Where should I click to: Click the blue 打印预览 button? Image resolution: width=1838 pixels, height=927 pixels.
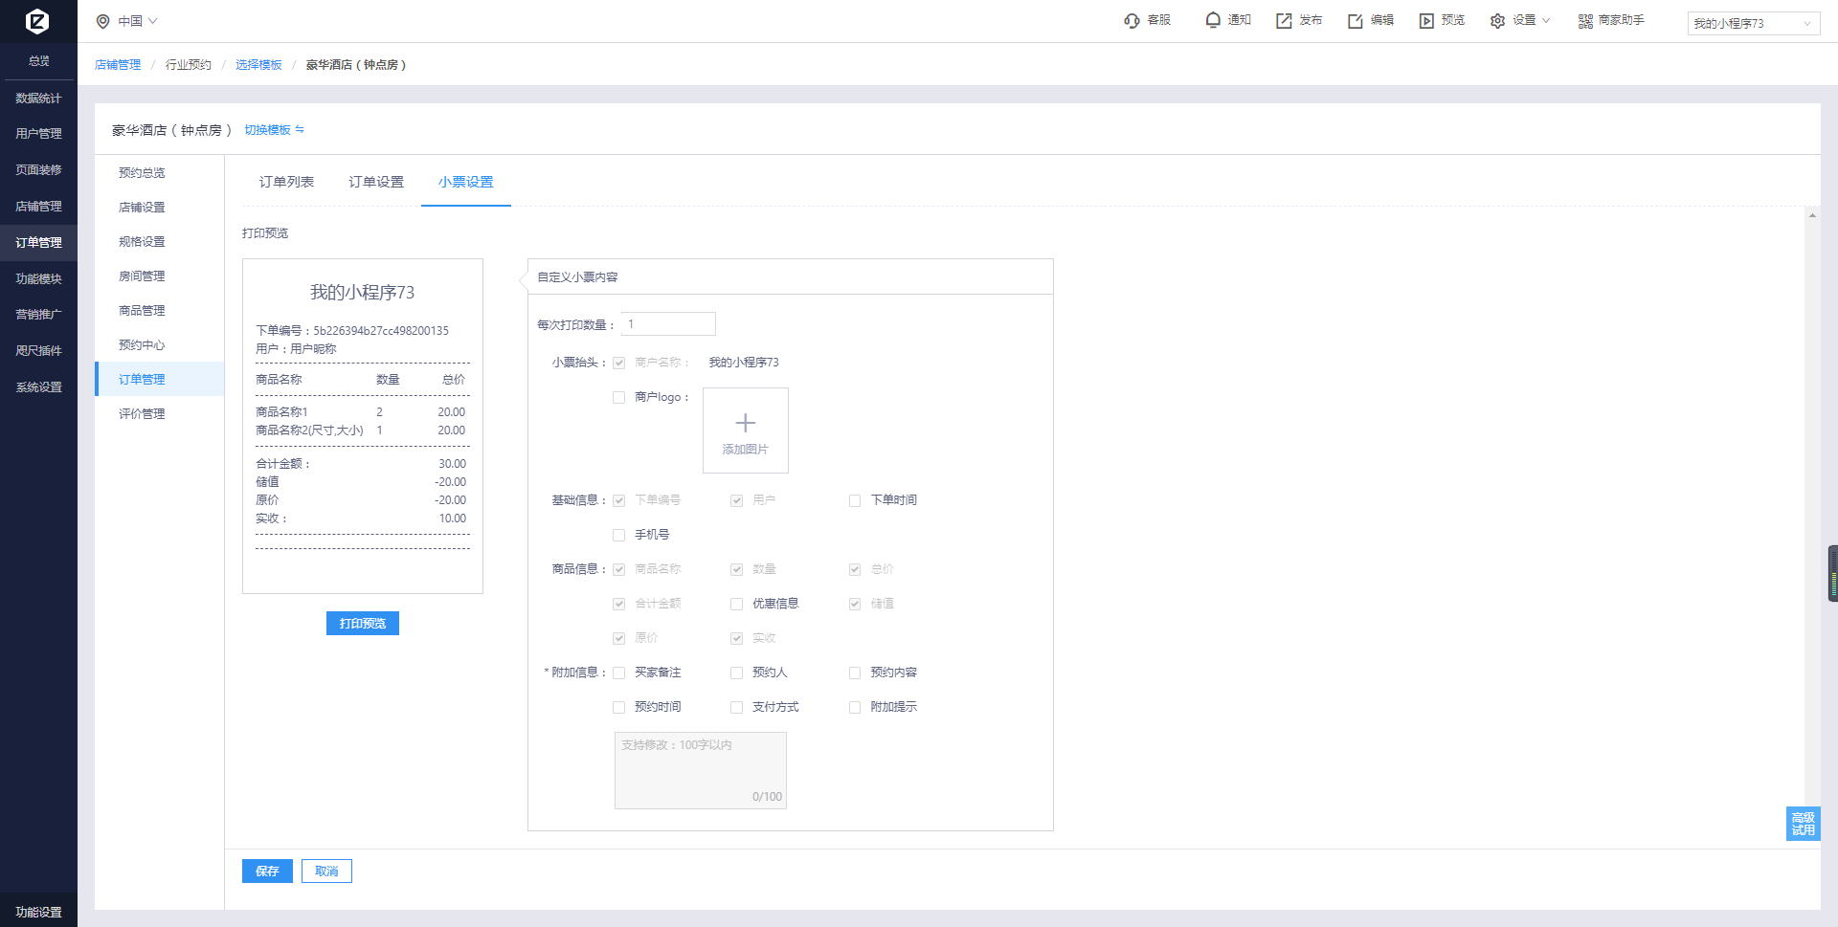(363, 623)
